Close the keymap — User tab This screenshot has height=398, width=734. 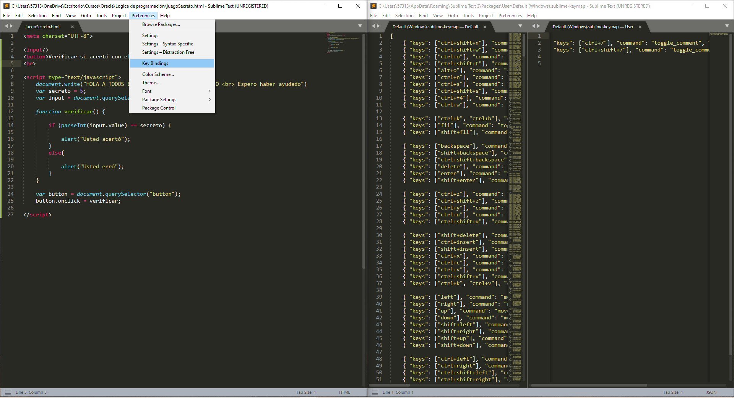640,27
